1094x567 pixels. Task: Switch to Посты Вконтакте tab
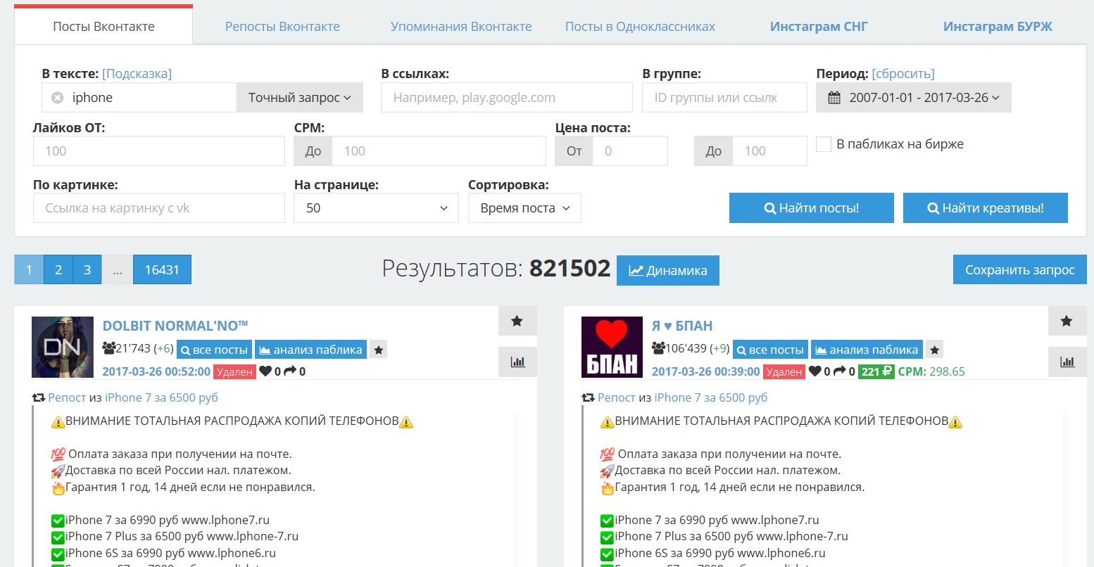point(103,27)
